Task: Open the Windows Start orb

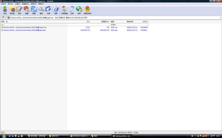Action: click(4, 136)
